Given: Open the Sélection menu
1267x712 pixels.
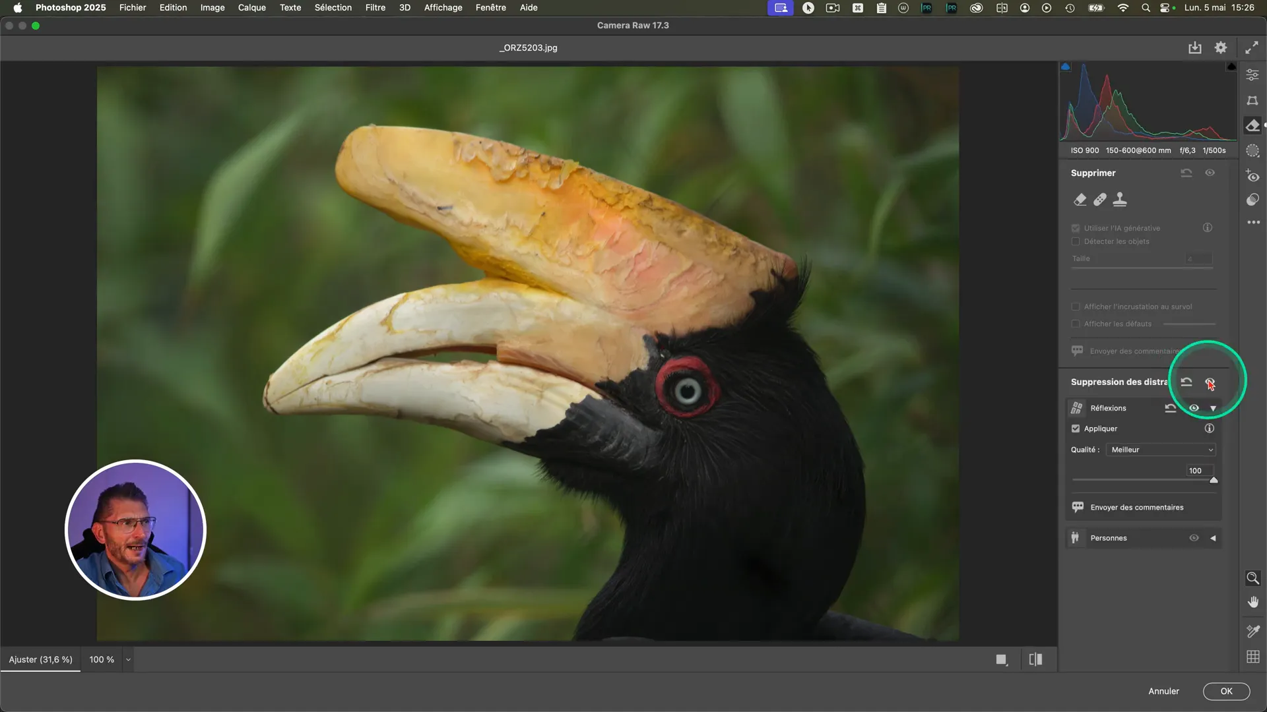Looking at the screenshot, I should pos(333,8).
